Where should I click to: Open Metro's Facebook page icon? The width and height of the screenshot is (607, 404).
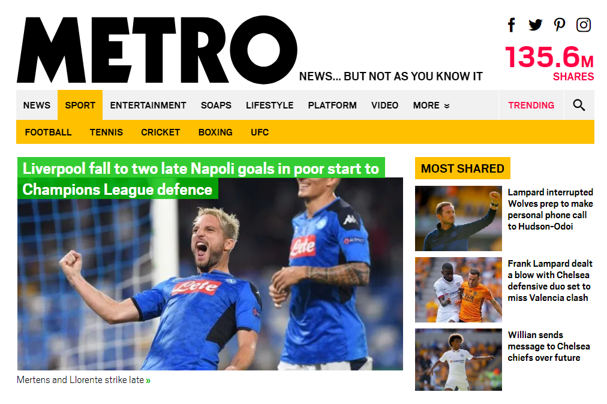[512, 25]
